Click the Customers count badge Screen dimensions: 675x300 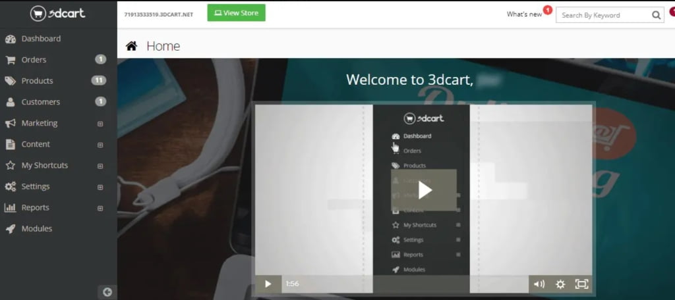point(100,101)
